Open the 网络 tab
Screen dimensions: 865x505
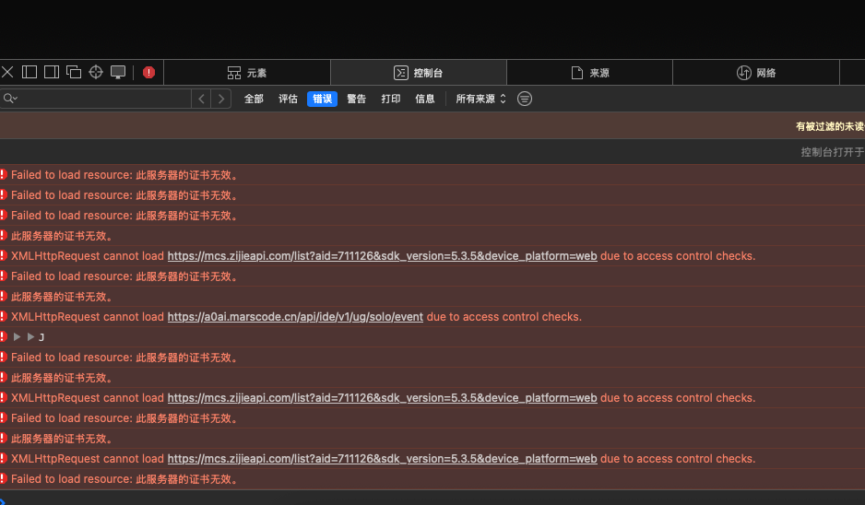pos(756,73)
